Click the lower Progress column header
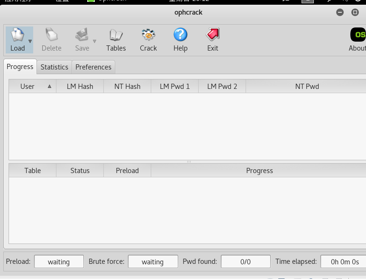This screenshot has height=279, width=366. coord(259,171)
